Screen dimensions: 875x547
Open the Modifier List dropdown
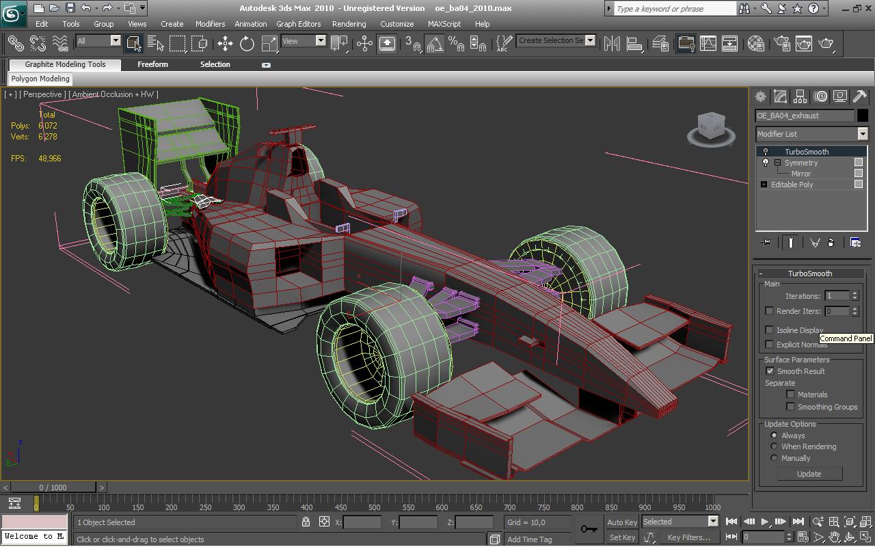click(x=811, y=134)
